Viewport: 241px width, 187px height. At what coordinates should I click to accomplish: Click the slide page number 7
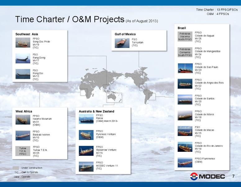234,176
